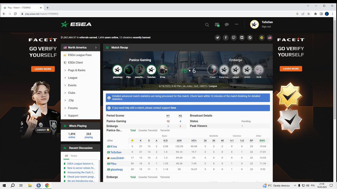Select Terrorist tab for Panica-Gaming

165,130
